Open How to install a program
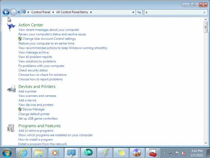 click(35, 140)
